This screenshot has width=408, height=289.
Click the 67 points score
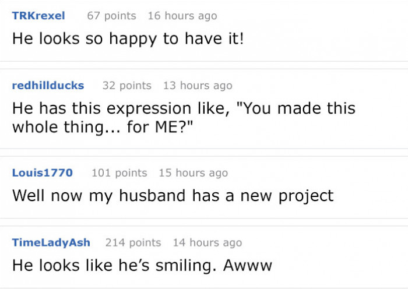click(x=111, y=16)
